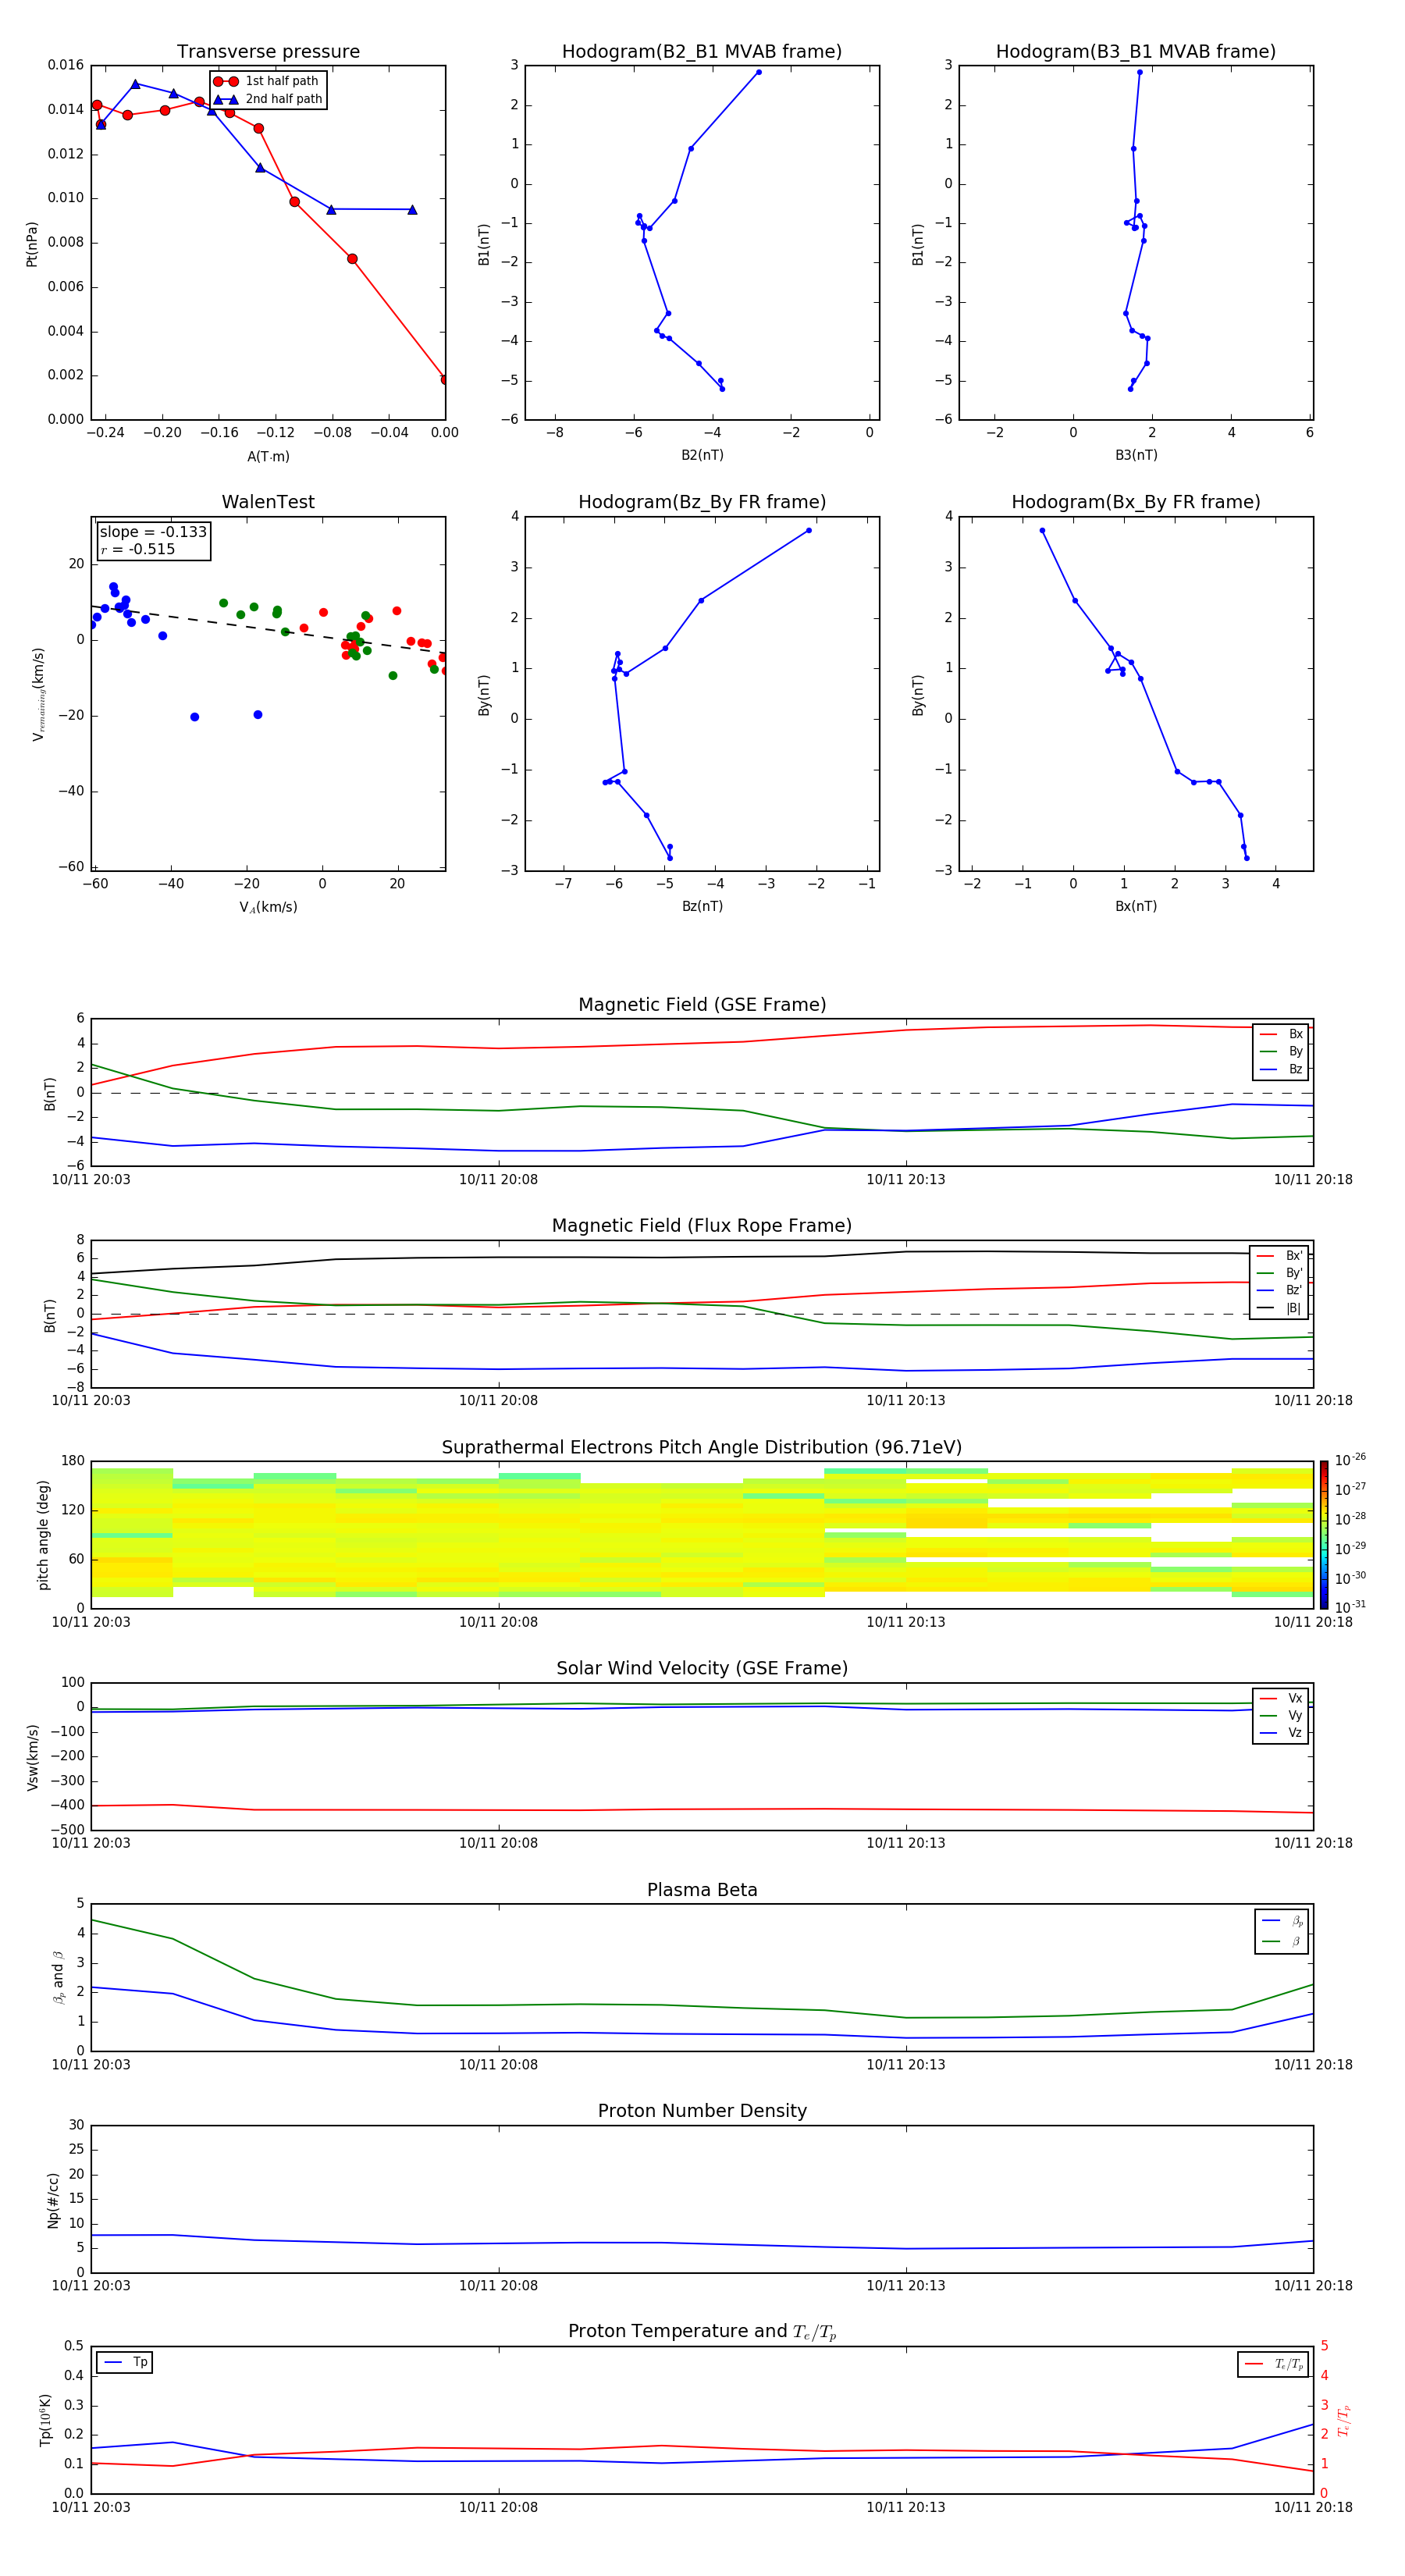
Task: Click 'By' in the GSE magnetic field legend
Action: pos(1295,1051)
